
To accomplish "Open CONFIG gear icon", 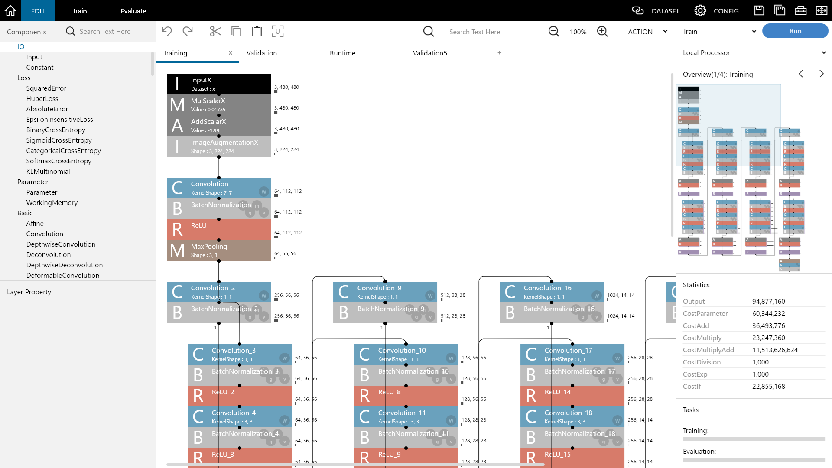I will pyautogui.click(x=700, y=10).
